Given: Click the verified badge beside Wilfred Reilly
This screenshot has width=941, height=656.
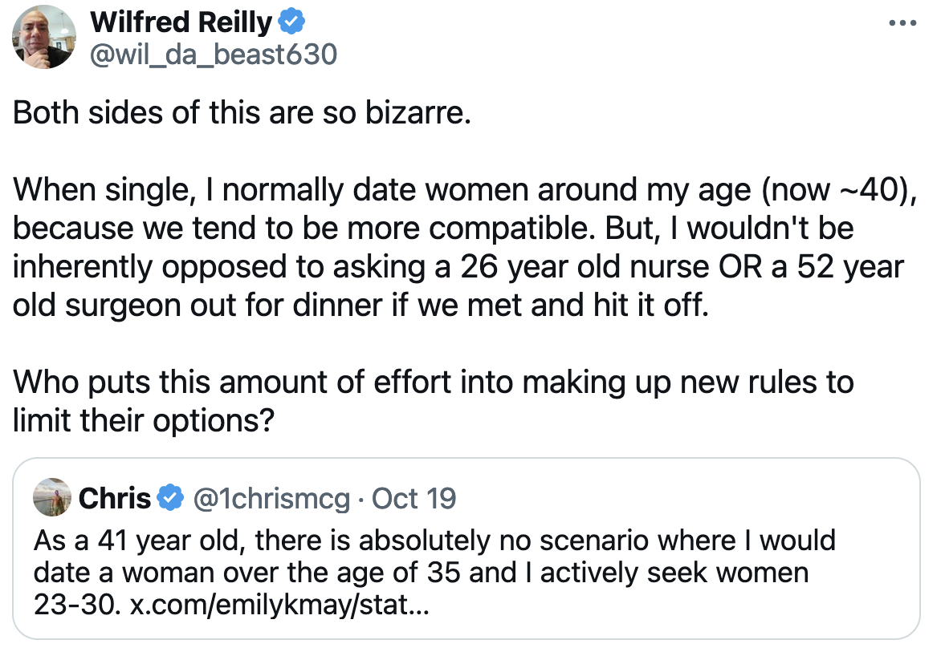Looking at the screenshot, I should [290, 23].
